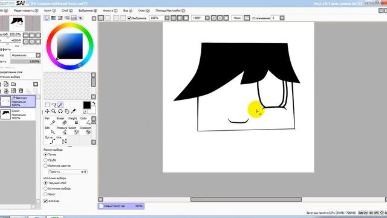Choose the Weight tool
The image size is (387, 218).
[74, 121]
